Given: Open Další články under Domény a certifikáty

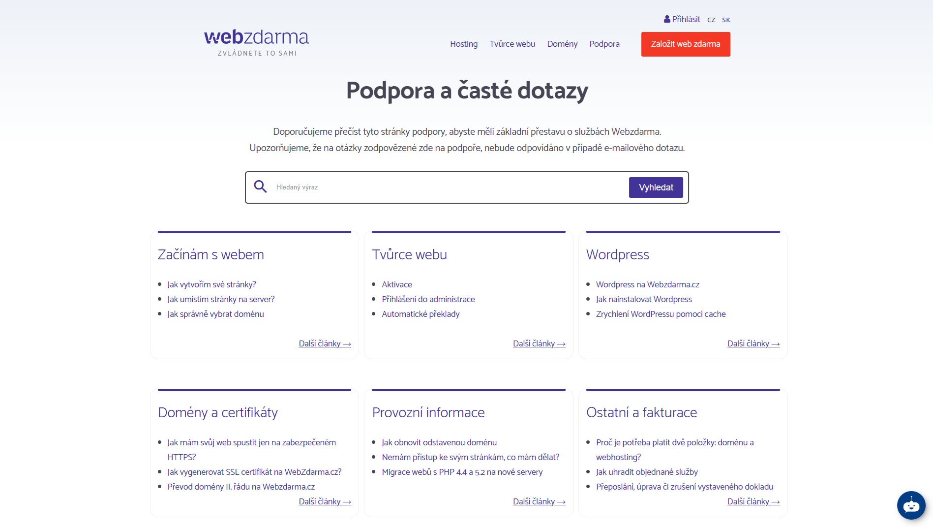Looking at the screenshot, I should pos(325,501).
